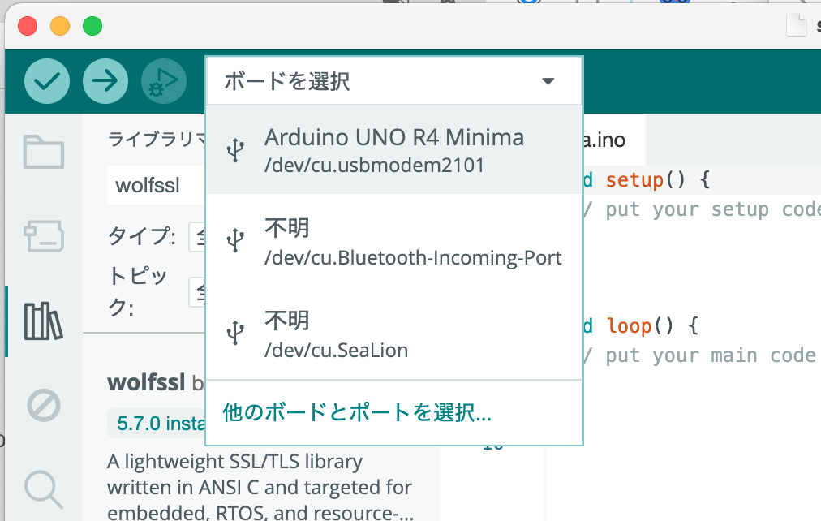This screenshot has width=821, height=521.
Task: Click the wolfssl library search field
Action: click(156, 185)
